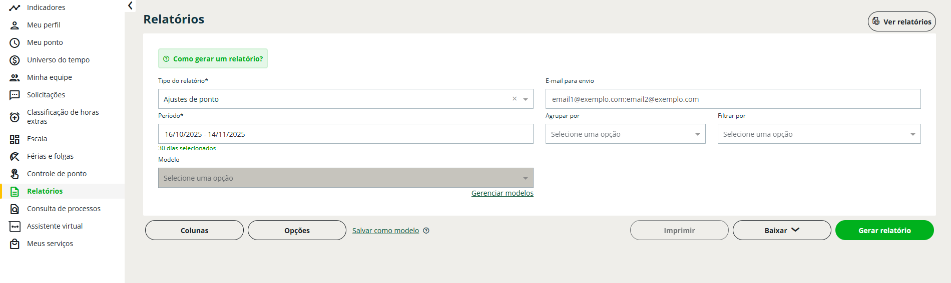Click the Escala grid icon
951x283 pixels.
point(15,139)
